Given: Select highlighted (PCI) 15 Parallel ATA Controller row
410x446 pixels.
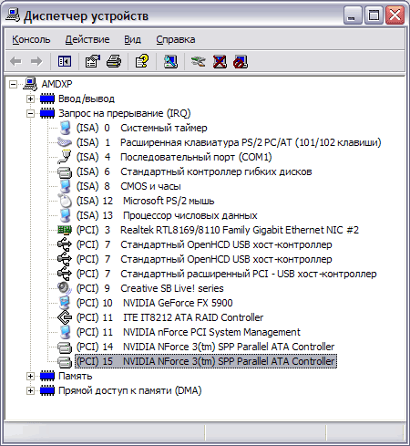Looking at the screenshot, I should (x=206, y=361).
